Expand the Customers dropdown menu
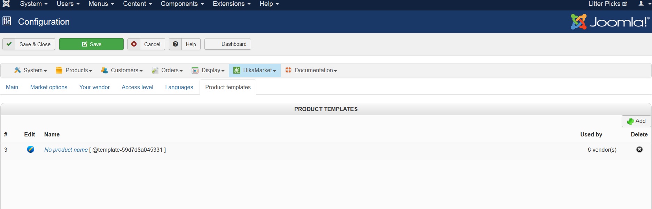The image size is (652, 209). coord(122,70)
